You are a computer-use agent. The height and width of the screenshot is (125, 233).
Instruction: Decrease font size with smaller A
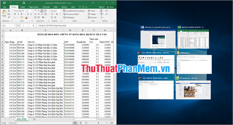point(31,14)
